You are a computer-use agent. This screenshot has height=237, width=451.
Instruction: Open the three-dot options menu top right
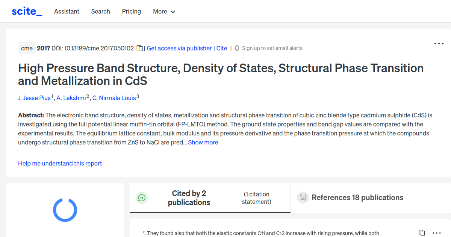[x=439, y=44]
